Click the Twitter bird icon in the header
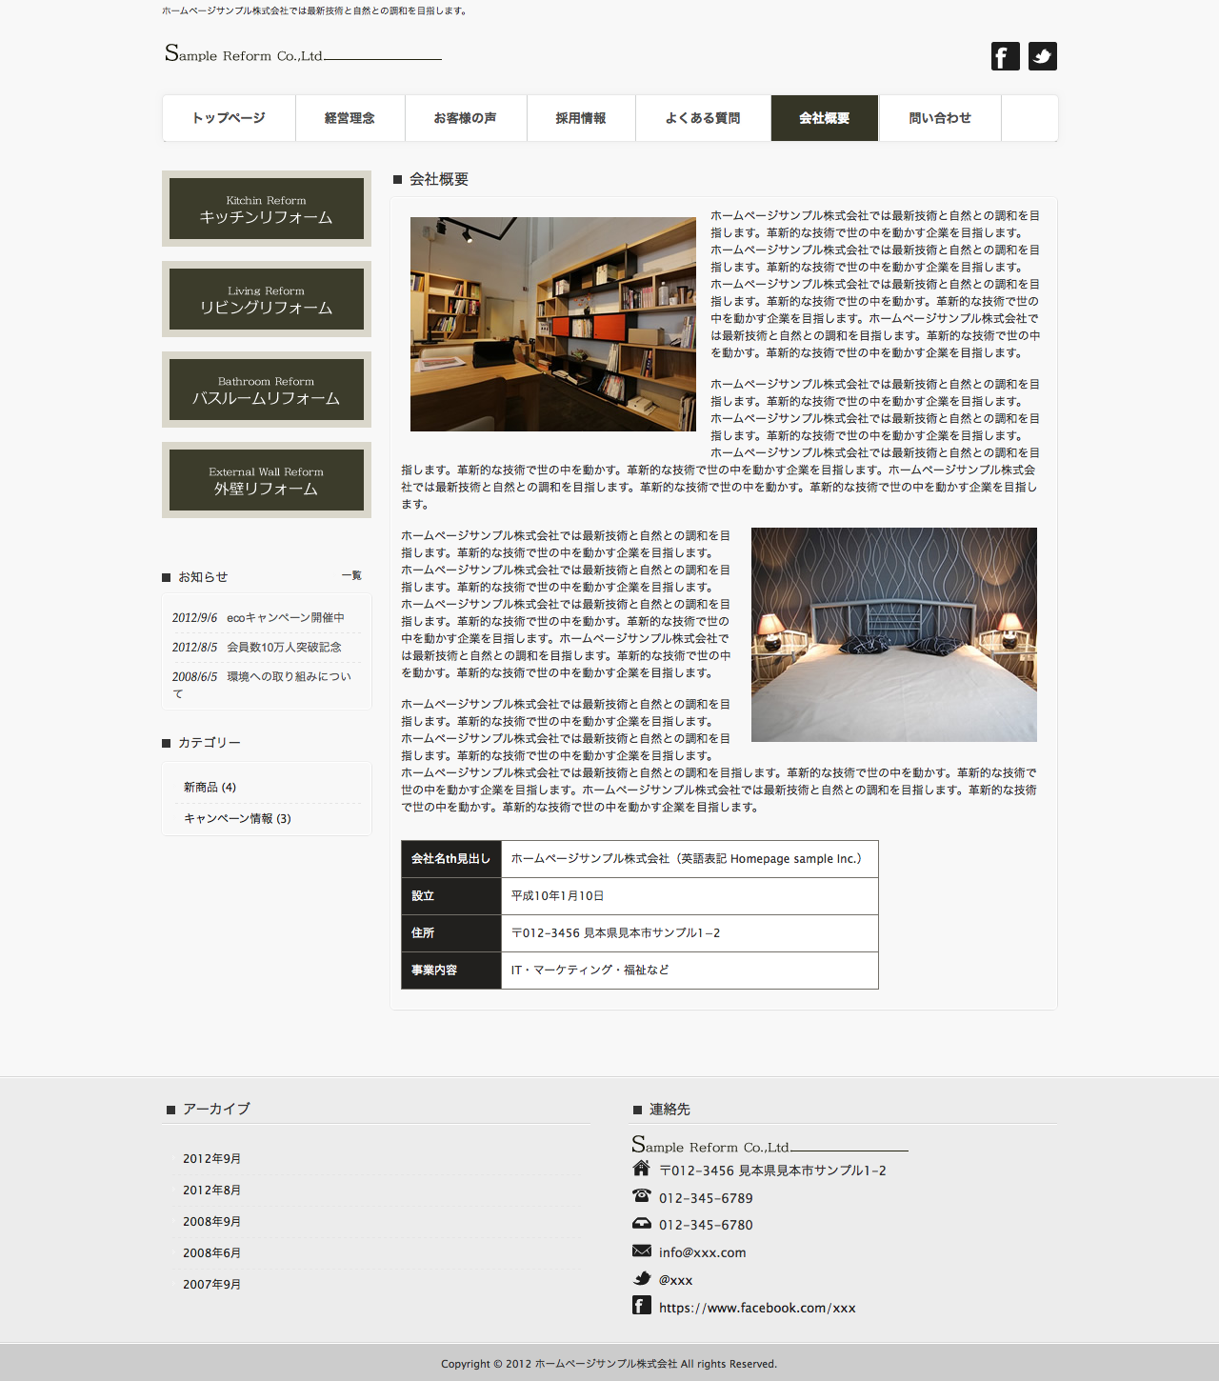Image resolution: width=1219 pixels, height=1381 pixels. pyautogui.click(x=1043, y=56)
